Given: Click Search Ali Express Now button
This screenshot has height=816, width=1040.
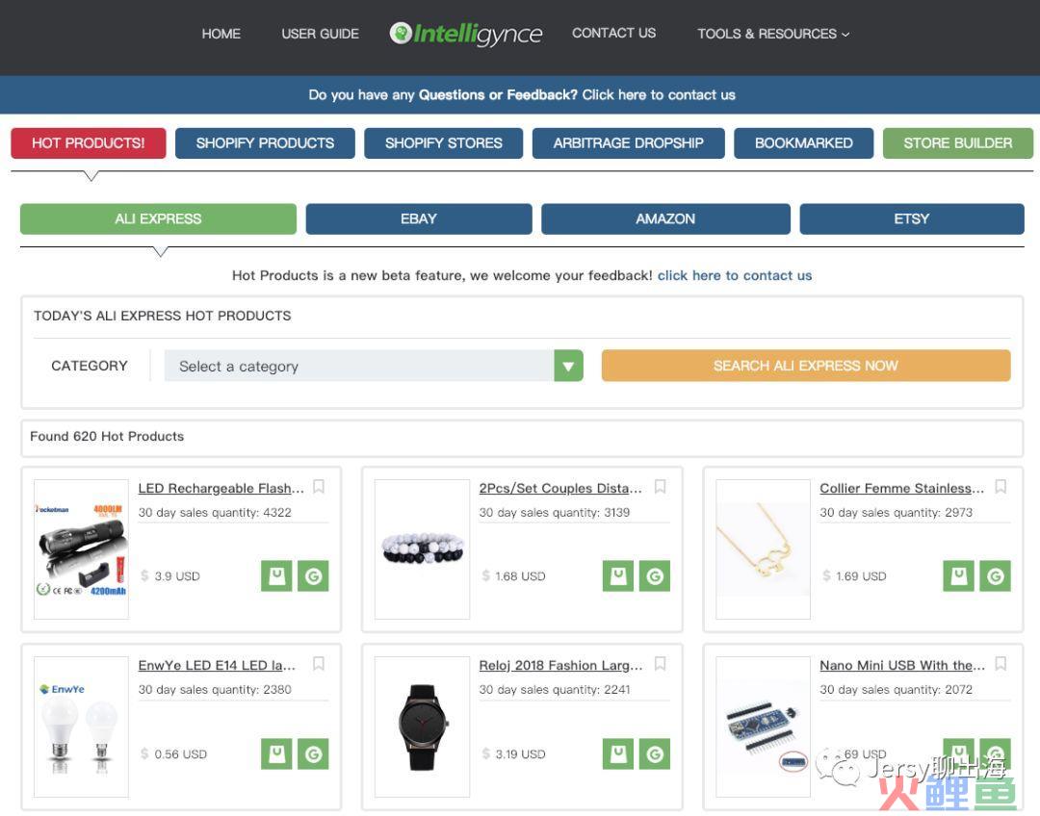Looking at the screenshot, I should click(x=806, y=366).
